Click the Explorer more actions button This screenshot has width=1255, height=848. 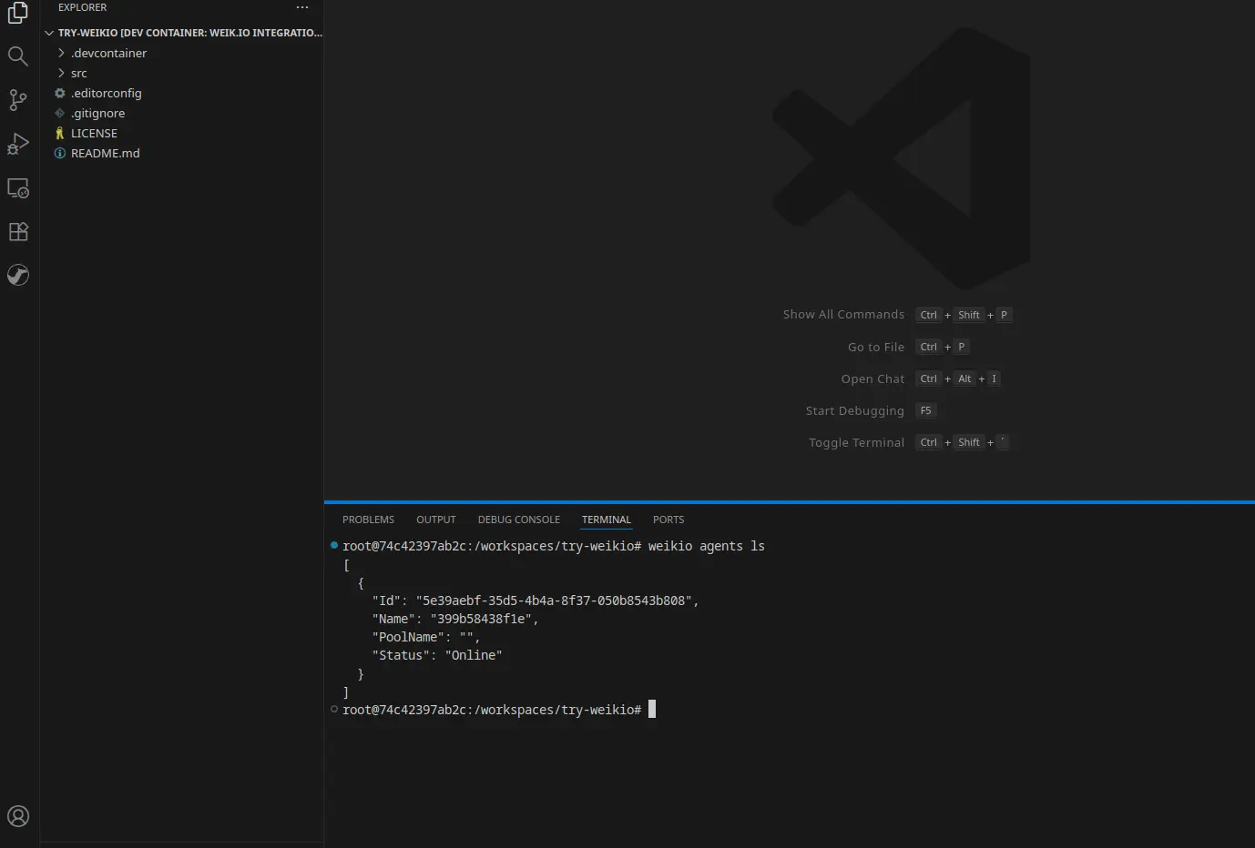[x=301, y=7]
